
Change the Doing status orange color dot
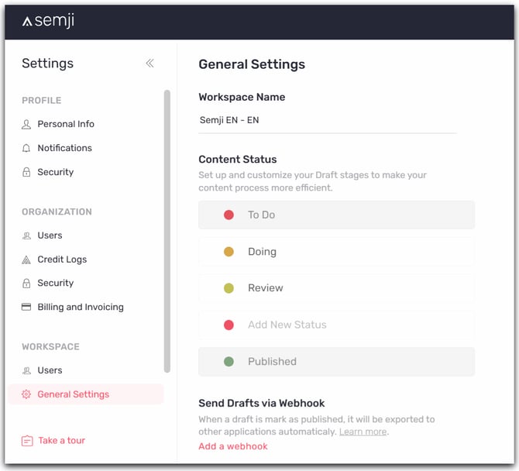[229, 252]
